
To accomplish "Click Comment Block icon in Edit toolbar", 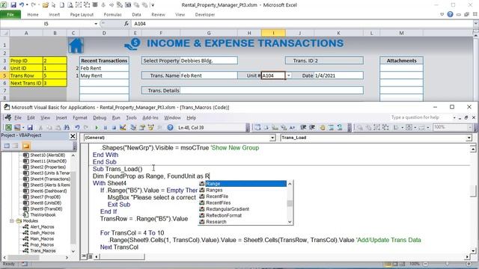I will point(331,128).
